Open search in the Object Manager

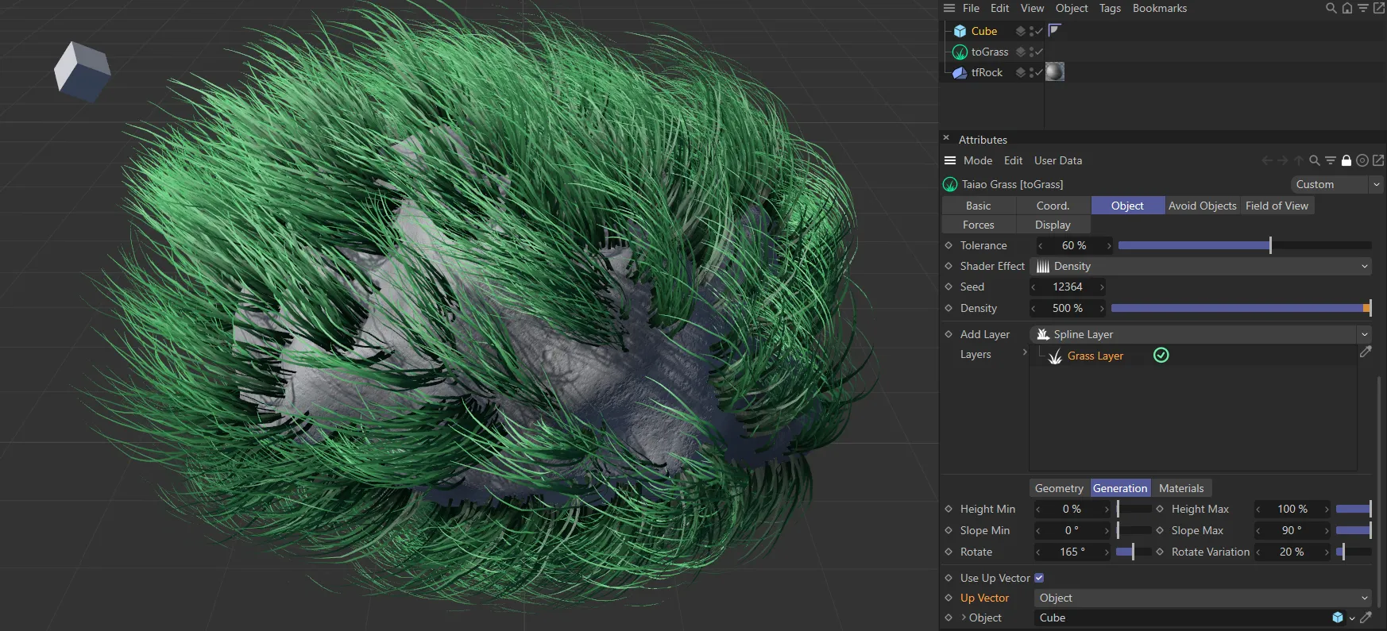click(1331, 9)
